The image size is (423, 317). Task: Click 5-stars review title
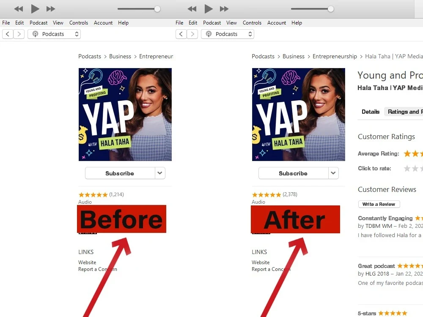(367, 314)
